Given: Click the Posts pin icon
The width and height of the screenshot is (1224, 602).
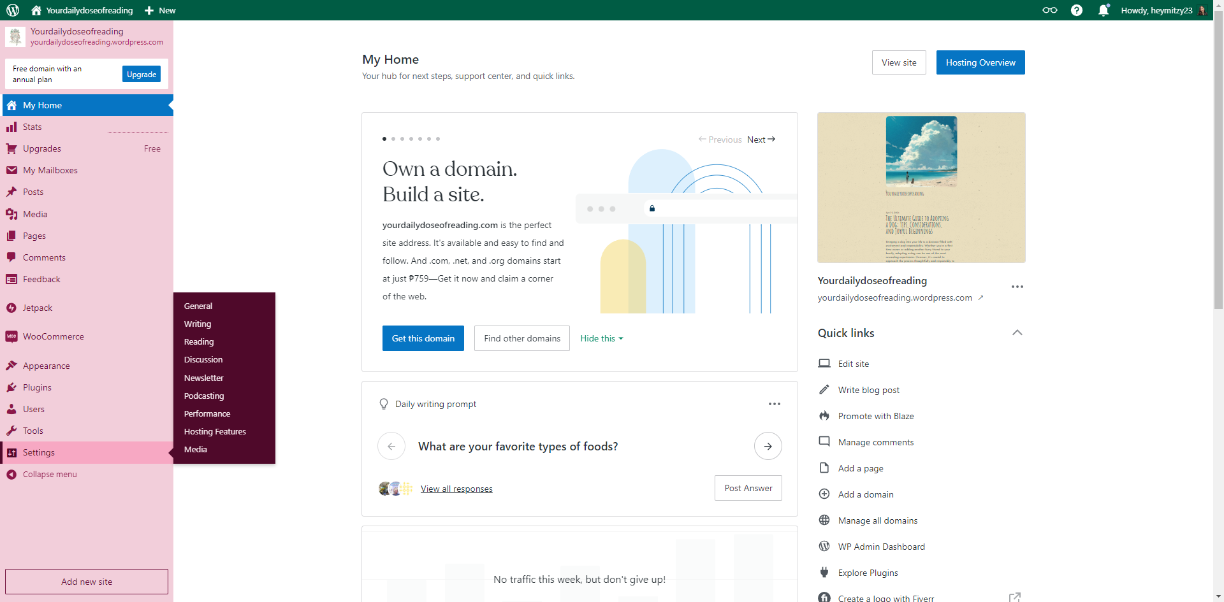Looking at the screenshot, I should point(11,192).
